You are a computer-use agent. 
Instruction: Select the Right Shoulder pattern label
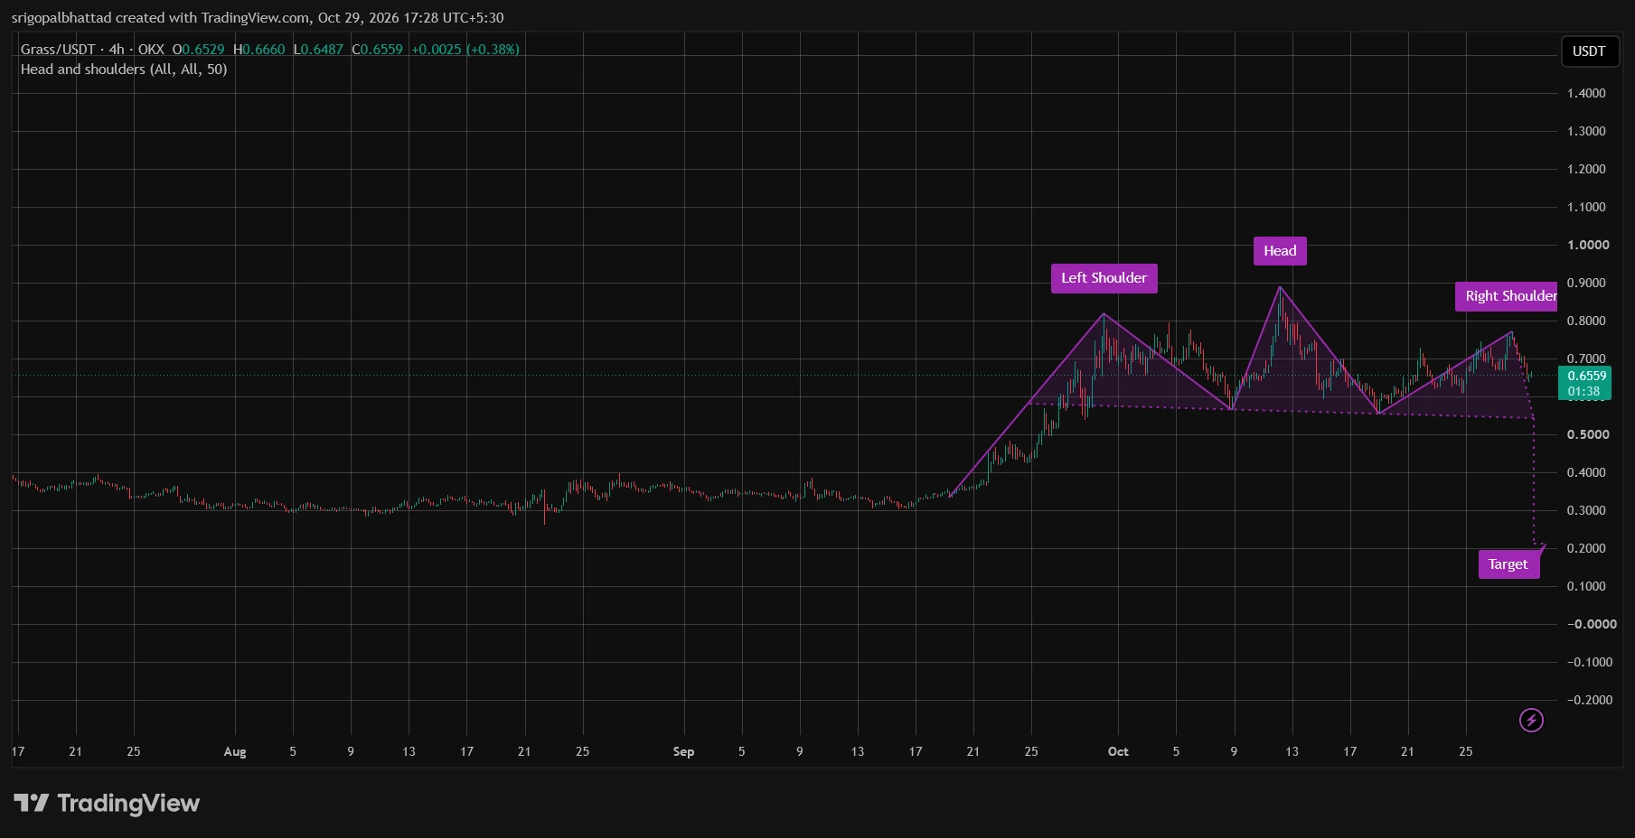point(1507,296)
